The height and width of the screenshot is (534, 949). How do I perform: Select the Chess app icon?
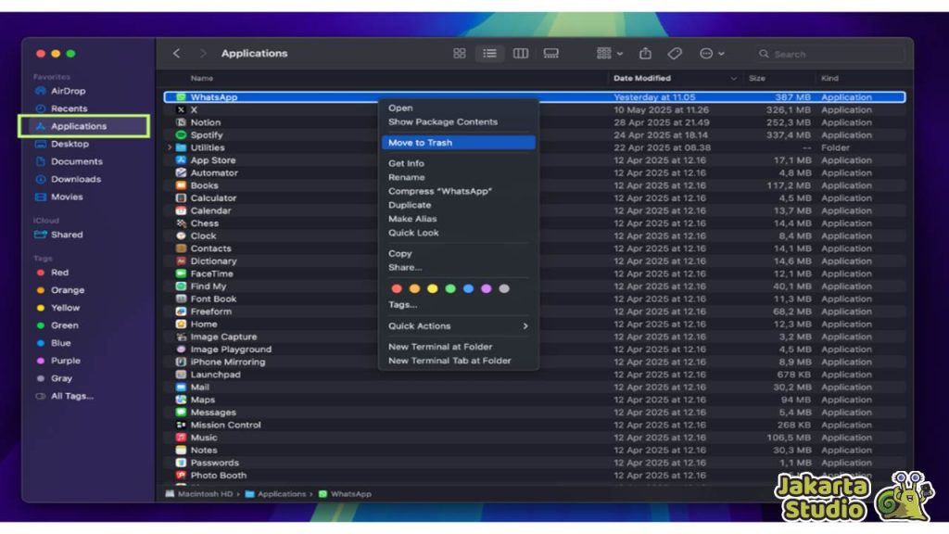[x=181, y=223]
